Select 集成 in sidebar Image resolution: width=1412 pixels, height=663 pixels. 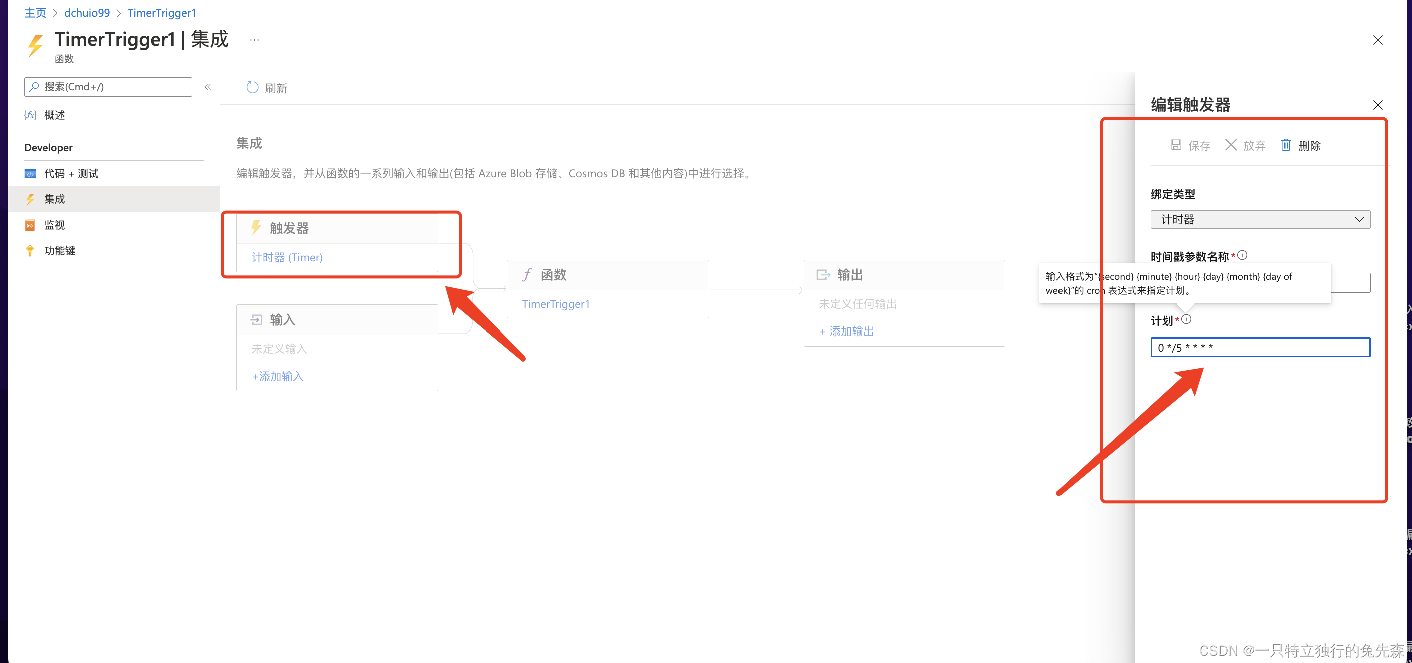point(114,199)
